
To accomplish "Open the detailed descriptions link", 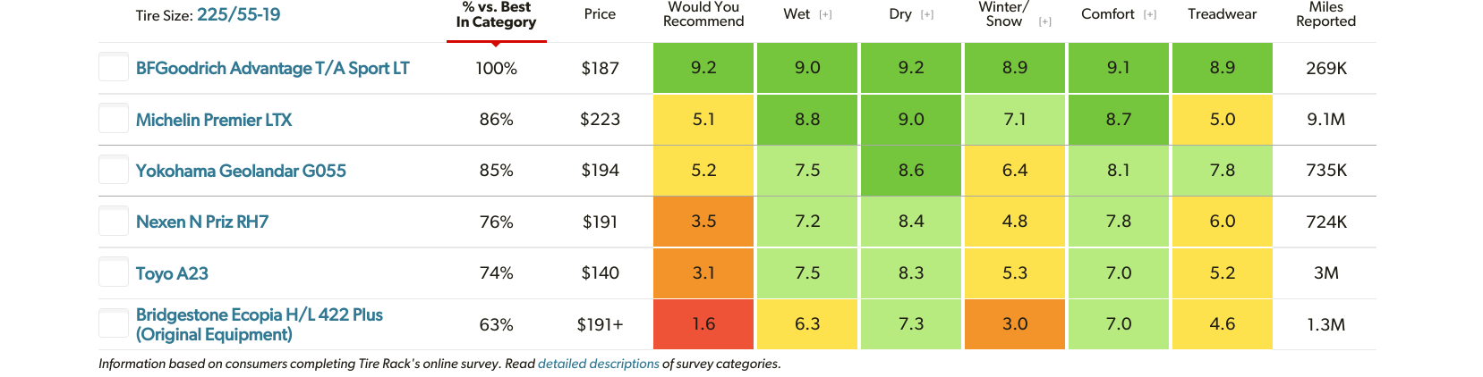I will tap(598, 364).
